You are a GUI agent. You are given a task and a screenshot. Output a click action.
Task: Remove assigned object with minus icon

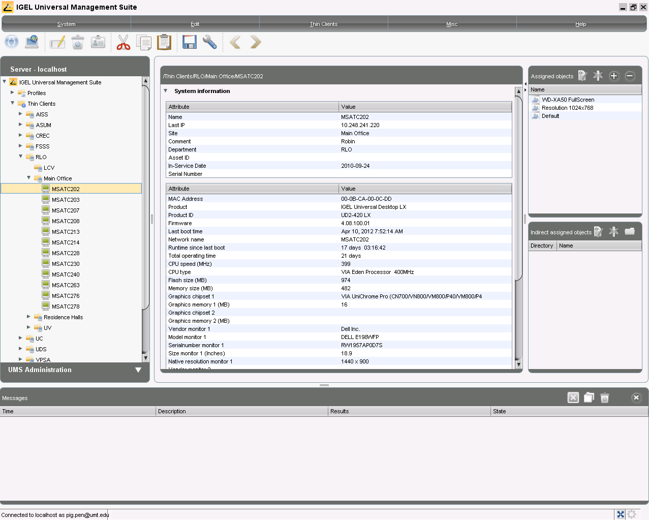click(630, 76)
